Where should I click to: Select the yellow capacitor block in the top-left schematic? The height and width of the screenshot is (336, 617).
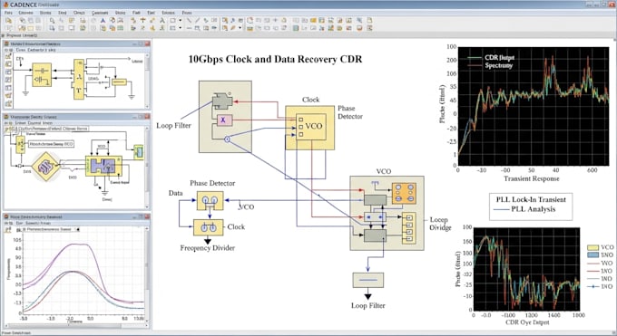click(x=42, y=74)
